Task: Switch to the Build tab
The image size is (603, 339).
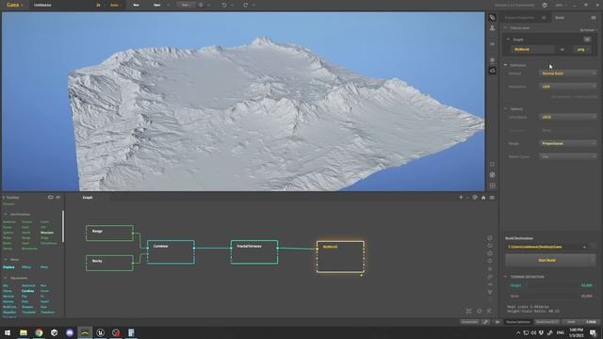Action: pos(560,18)
